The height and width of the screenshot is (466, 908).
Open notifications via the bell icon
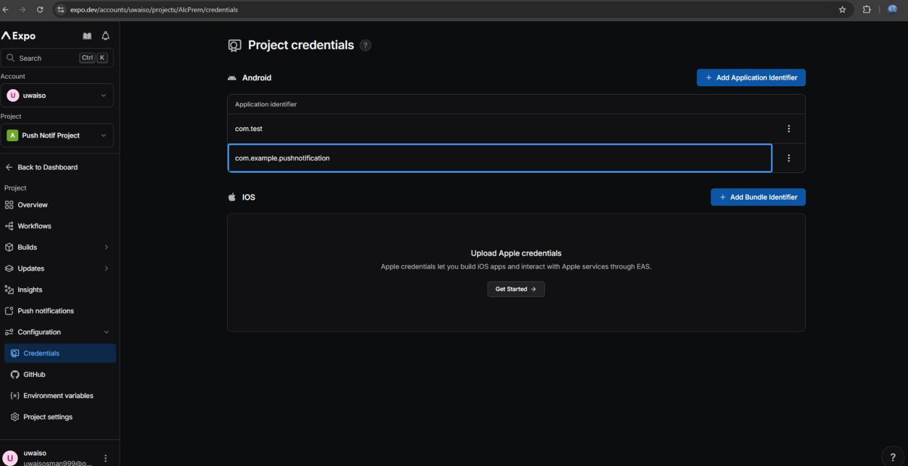pyautogui.click(x=105, y=35)
